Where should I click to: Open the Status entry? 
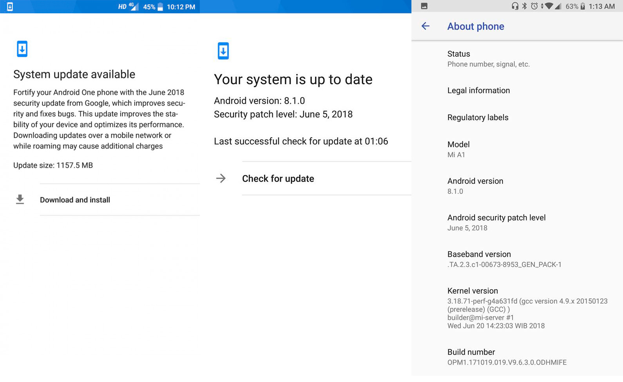488,59
